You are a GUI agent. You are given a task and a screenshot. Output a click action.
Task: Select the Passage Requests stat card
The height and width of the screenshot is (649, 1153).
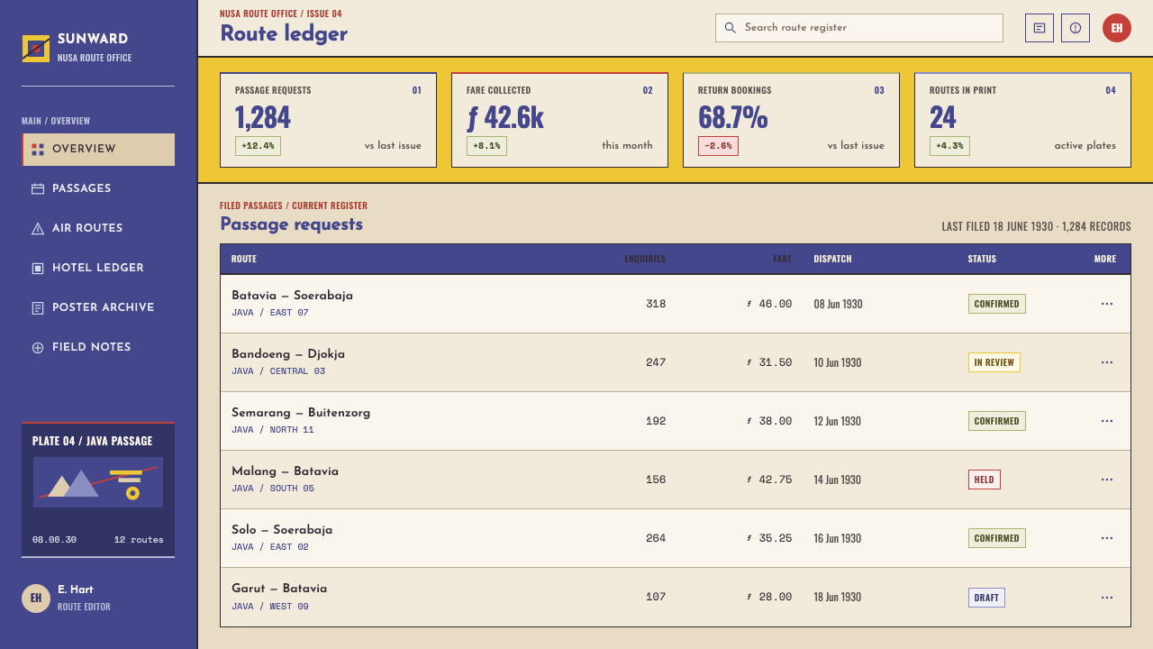(329, 120)
